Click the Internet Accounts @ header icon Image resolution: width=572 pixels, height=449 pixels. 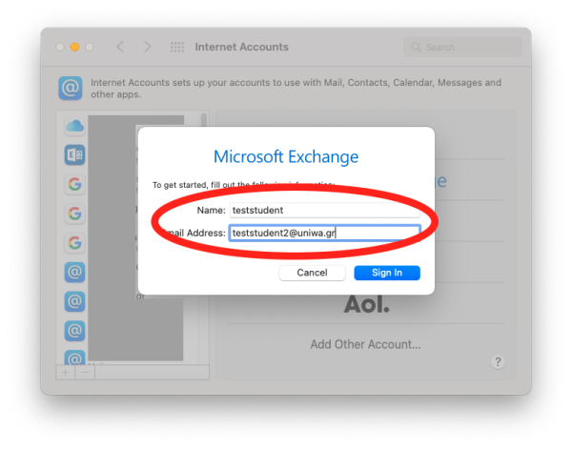click(x=71, y=88)
